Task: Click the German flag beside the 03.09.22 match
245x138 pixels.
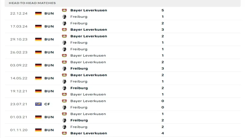Action: pyautogui.click(x=38, y=65)
